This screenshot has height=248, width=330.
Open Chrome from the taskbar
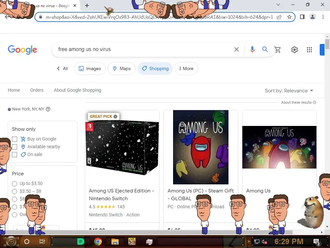click(x=98, y=242)
